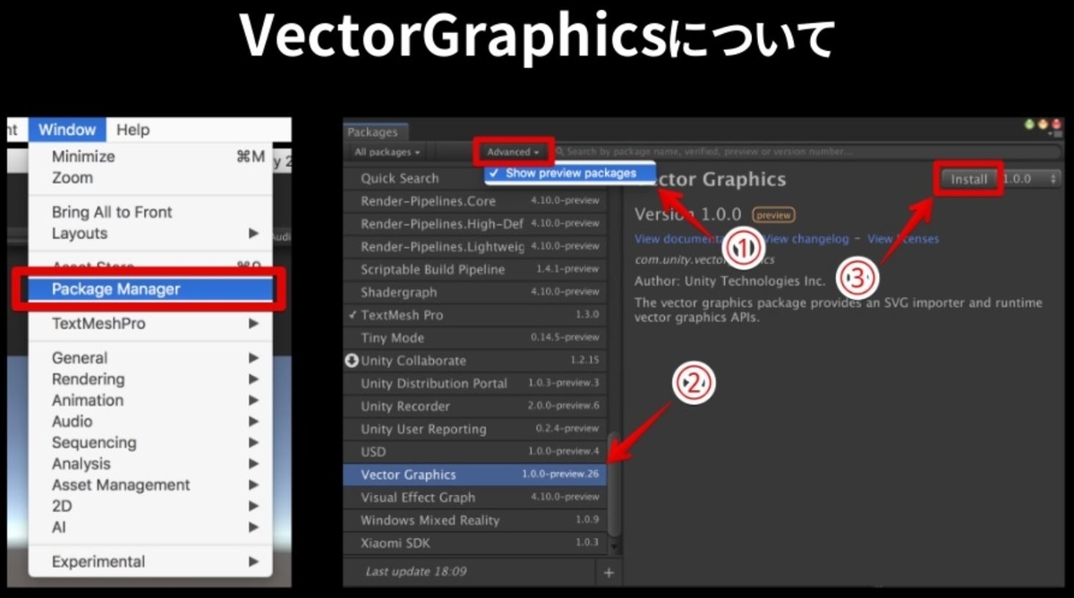
Task: Select Package Manager from the Window menu
Action: 117,288
